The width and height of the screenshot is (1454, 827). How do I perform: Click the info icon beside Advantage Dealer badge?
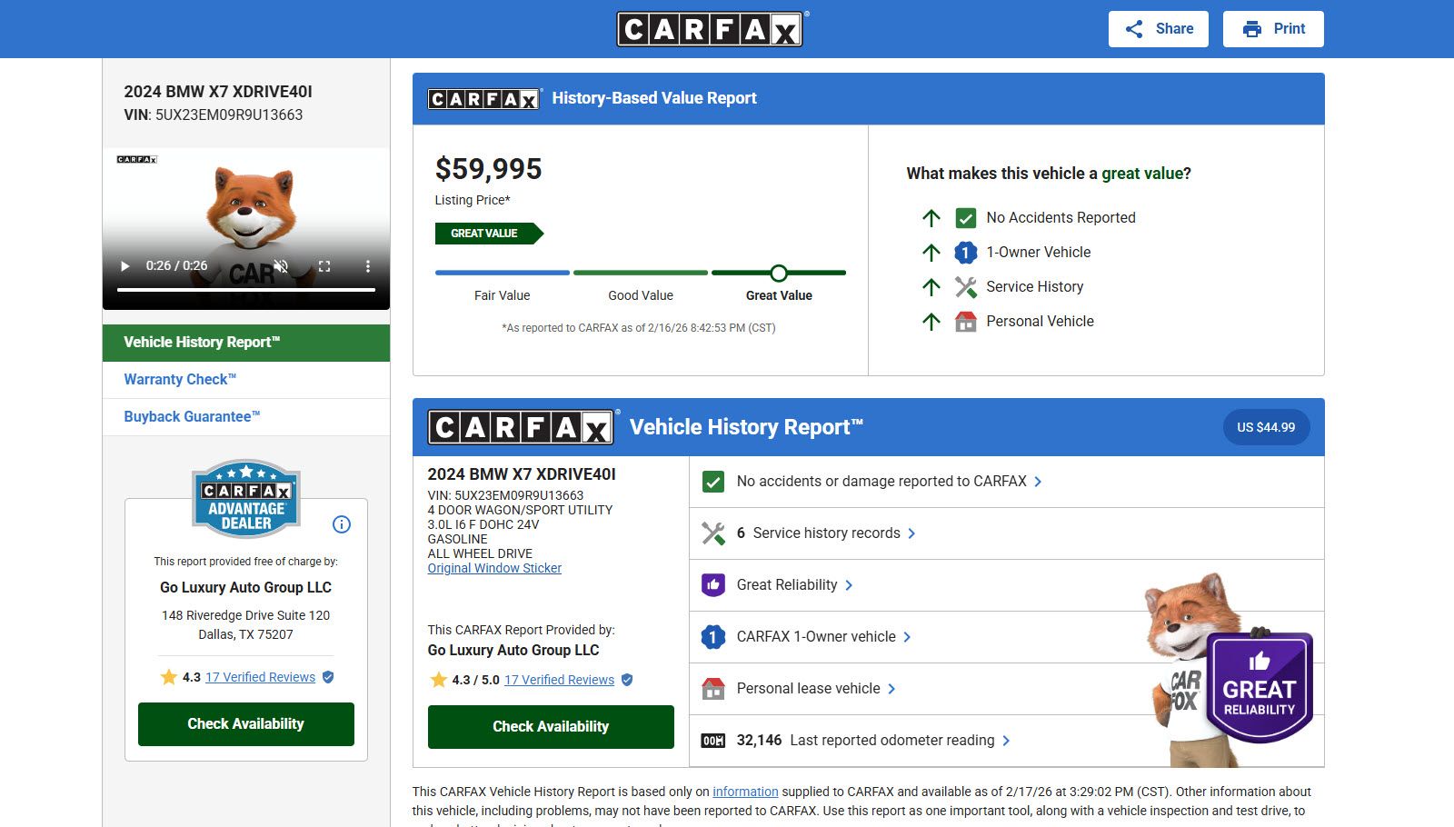tap(342, 524)
